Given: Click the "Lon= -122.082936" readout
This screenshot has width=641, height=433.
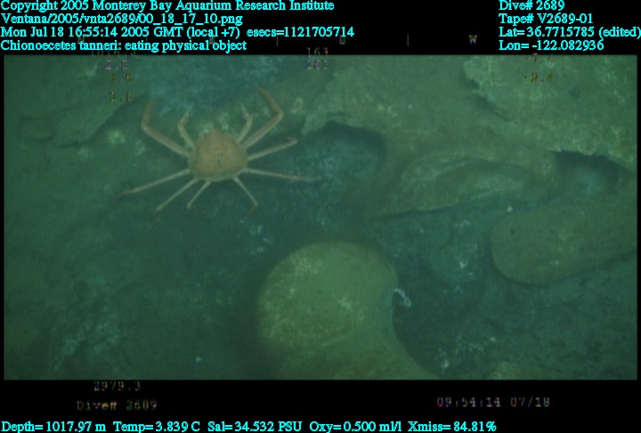Looking at the screenshot, I should click(551, 45).
